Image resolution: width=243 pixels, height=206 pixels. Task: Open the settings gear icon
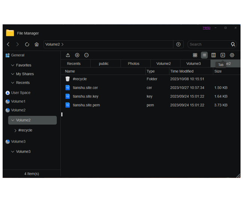[x=232, y=55]
